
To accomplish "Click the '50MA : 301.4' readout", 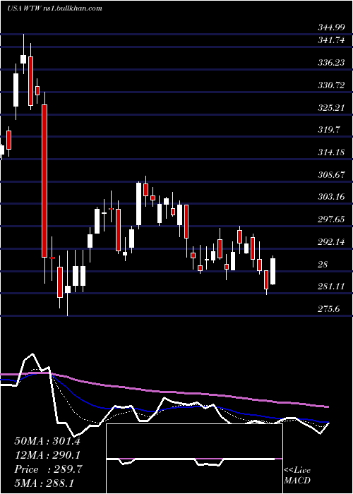I will pos(47,441).
